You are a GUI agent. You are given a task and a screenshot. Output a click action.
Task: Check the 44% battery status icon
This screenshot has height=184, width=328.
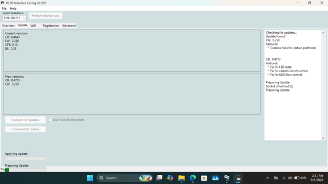[x=300, y=178]
